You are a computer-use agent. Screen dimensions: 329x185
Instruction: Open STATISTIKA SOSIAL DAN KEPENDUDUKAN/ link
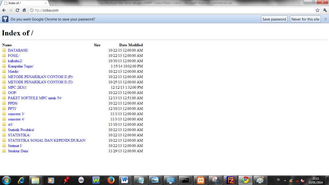point(47,140)
